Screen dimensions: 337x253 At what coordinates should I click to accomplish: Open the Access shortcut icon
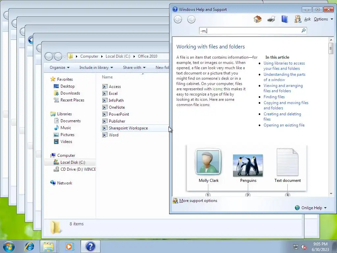[x=105, y=87]
